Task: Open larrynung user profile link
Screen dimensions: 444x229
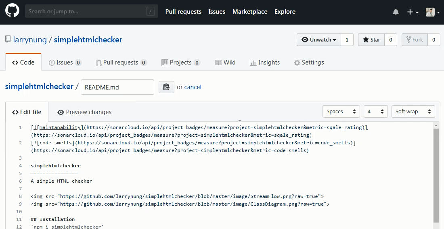Action: (x=30, y=40)
